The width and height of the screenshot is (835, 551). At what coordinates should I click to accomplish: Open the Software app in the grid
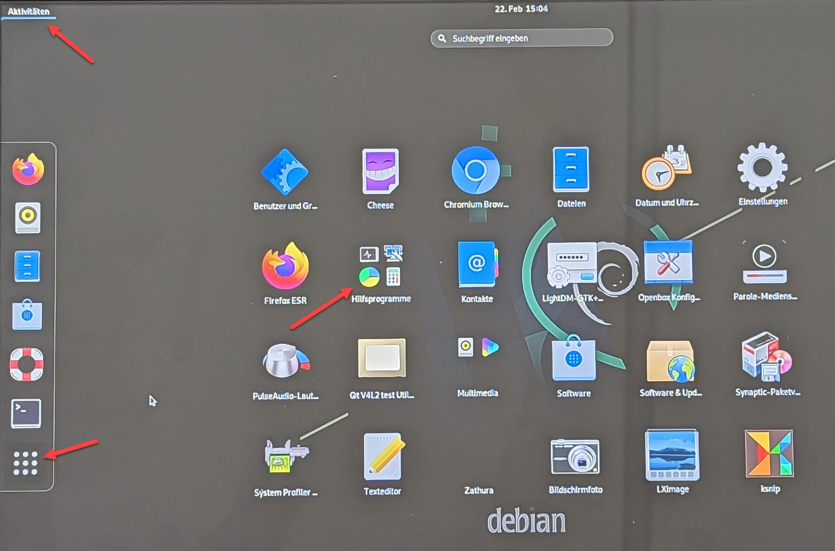pos(573,367)
